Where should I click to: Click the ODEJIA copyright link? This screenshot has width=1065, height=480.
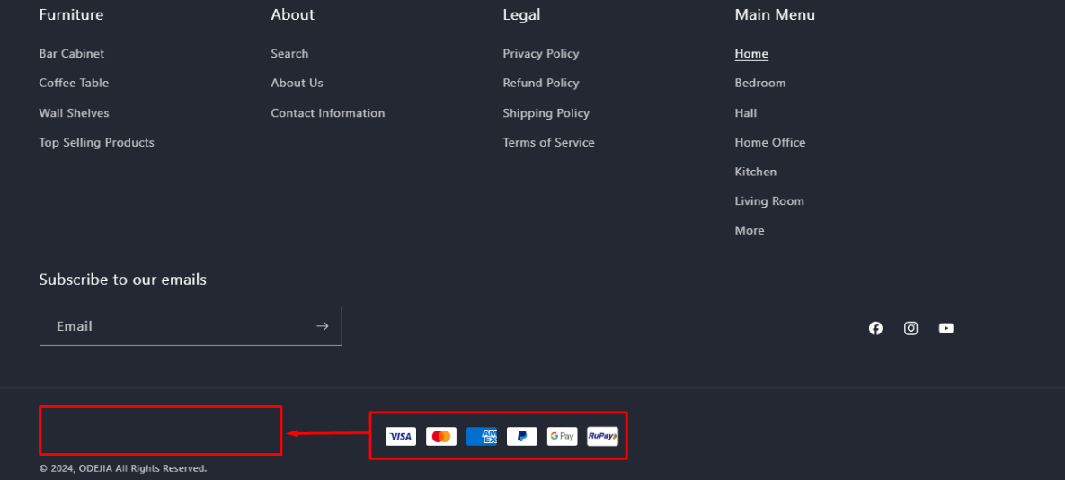coord(96,468)
